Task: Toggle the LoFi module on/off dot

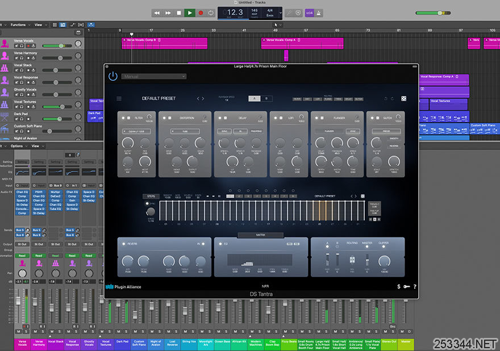Action: [275, 118]
